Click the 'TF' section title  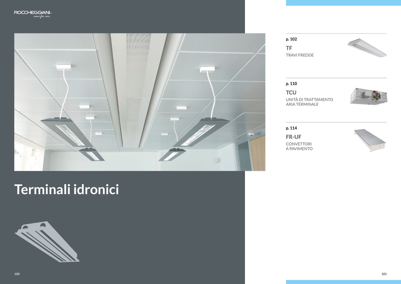(x=289, y=48)
